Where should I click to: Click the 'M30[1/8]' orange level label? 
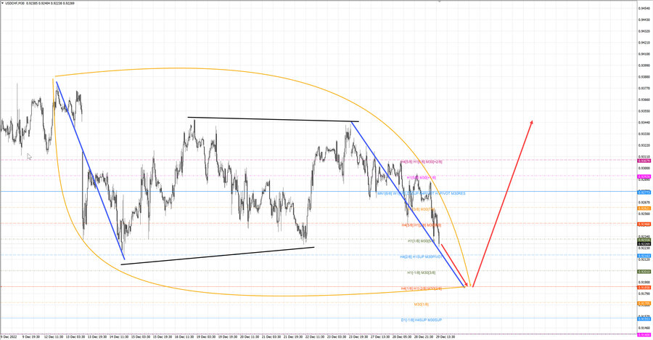(x=422, y=304)
